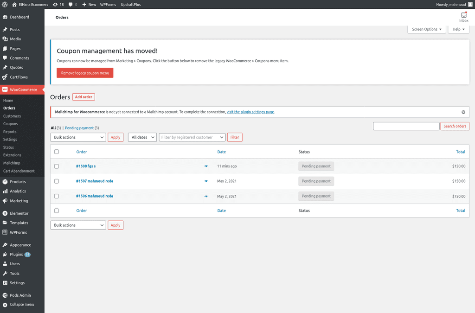Viewport: 475px width, 313px height.
Task: Follow the visit the plugin settings page link
Action: pos(250,112)
